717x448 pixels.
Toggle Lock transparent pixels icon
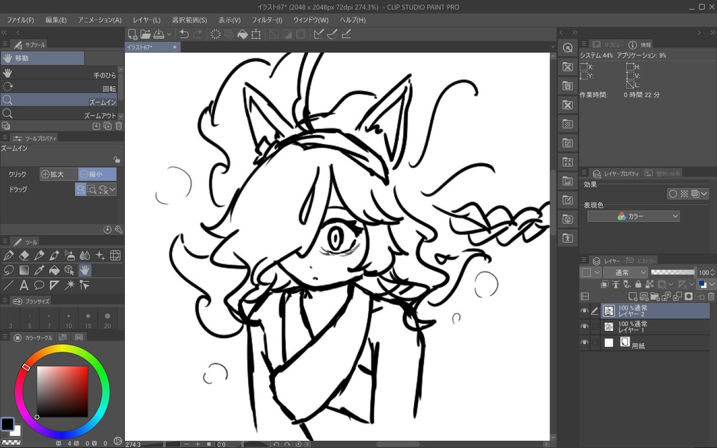pyautogui.click(x=649, y=284)
